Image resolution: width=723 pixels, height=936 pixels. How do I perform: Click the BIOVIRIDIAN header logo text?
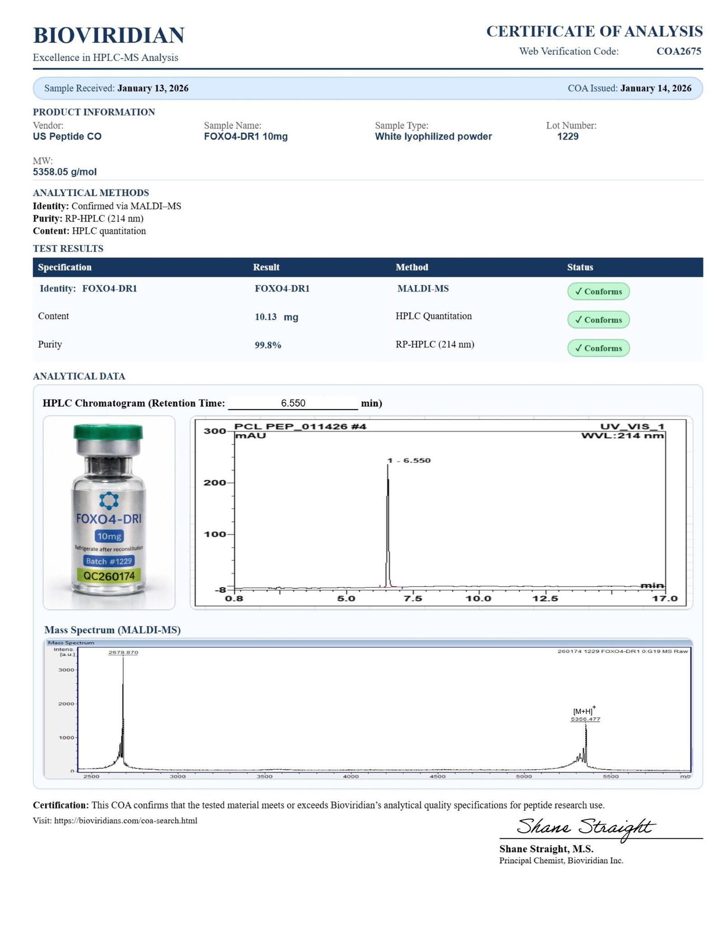coord(109,35)
